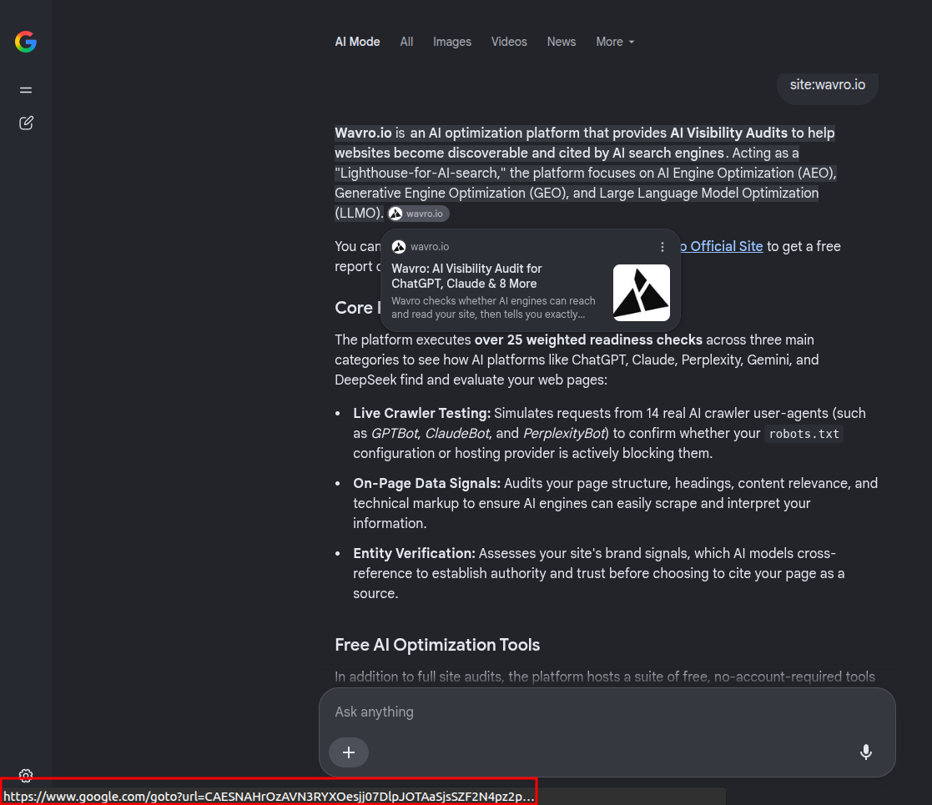Click the Wavro logo thumbnail in the card
Viewport: 932px width, 805px height.
[x=642, y=293]
